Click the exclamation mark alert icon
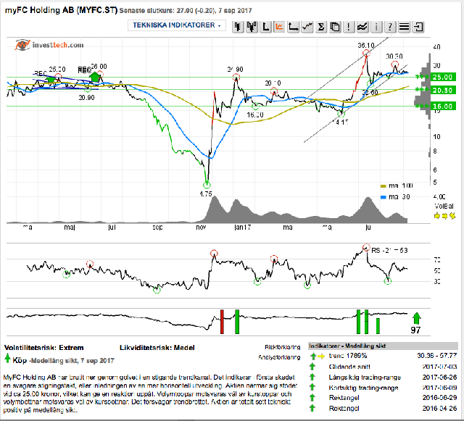This screenshot has width=464, height=421. (x=349, y=27)
